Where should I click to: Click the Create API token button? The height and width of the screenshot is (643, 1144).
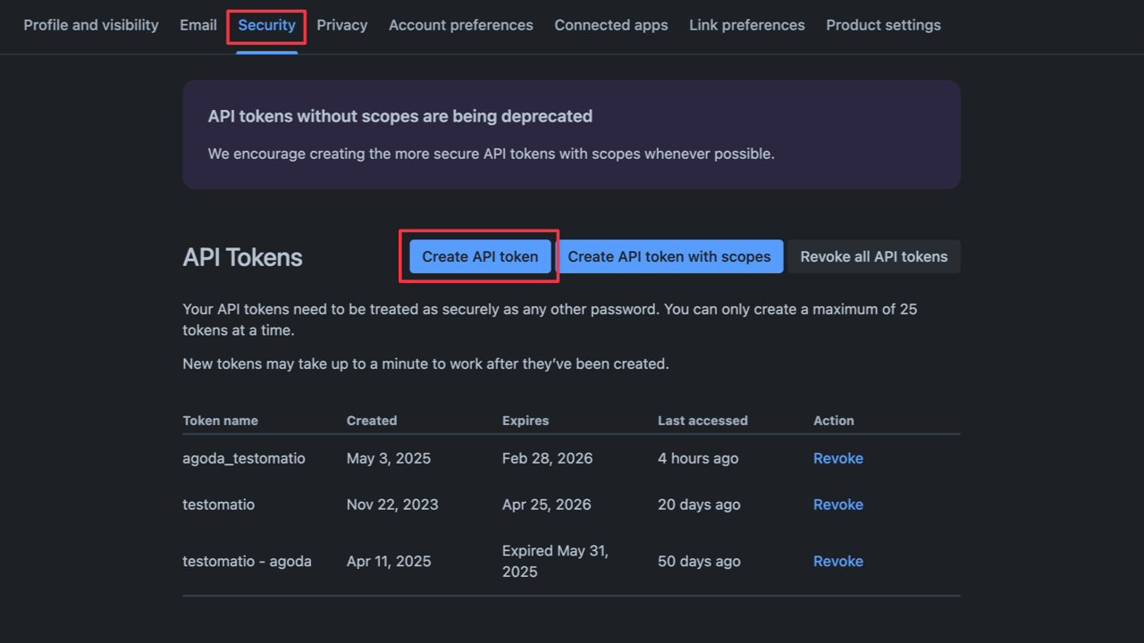480,256
